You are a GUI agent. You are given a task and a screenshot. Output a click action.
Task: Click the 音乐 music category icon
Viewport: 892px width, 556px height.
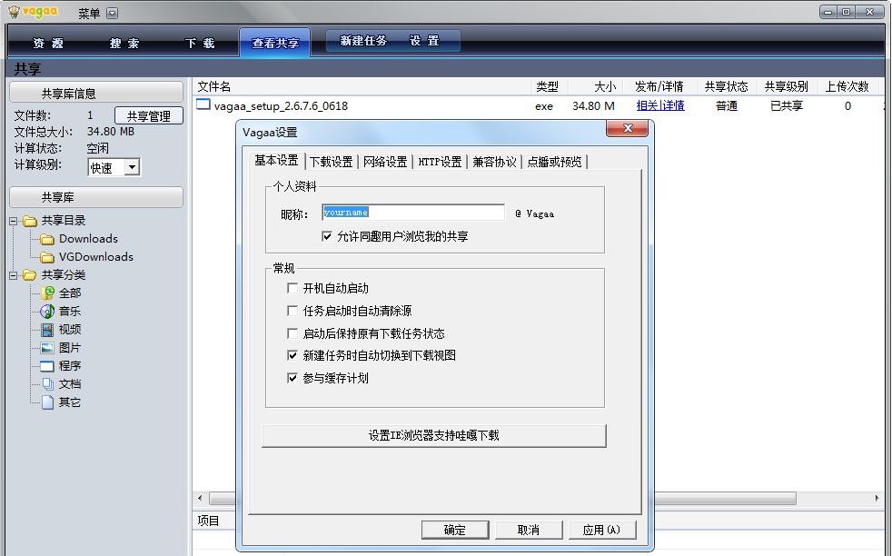click(47, 312)
